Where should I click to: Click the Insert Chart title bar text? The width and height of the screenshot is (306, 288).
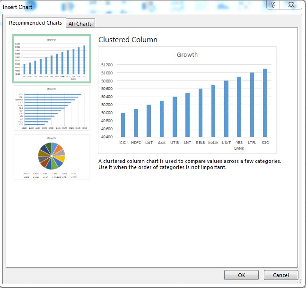click(x=17, y=7)
